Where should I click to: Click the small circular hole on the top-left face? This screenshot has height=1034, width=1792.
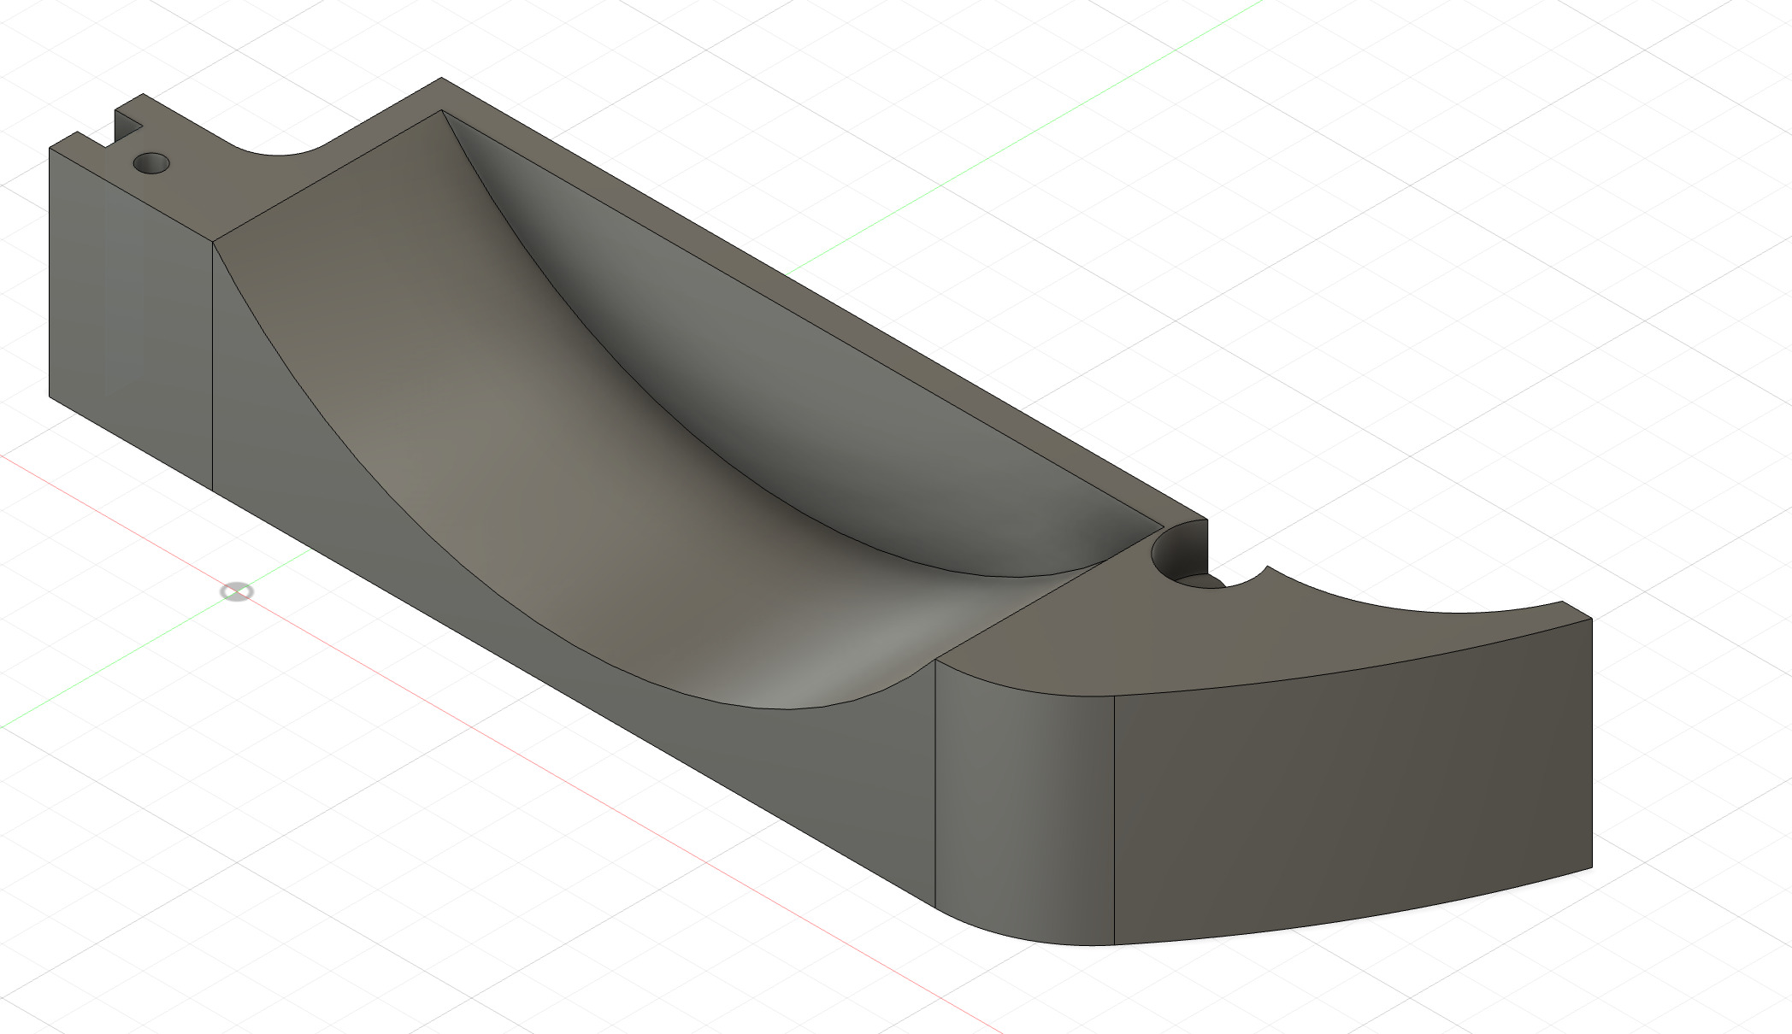pyautogui.click(x=152, y=162)
